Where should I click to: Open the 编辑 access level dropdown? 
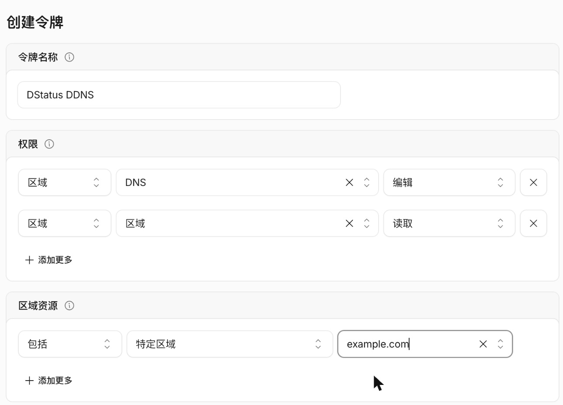[x=449, y=182]
